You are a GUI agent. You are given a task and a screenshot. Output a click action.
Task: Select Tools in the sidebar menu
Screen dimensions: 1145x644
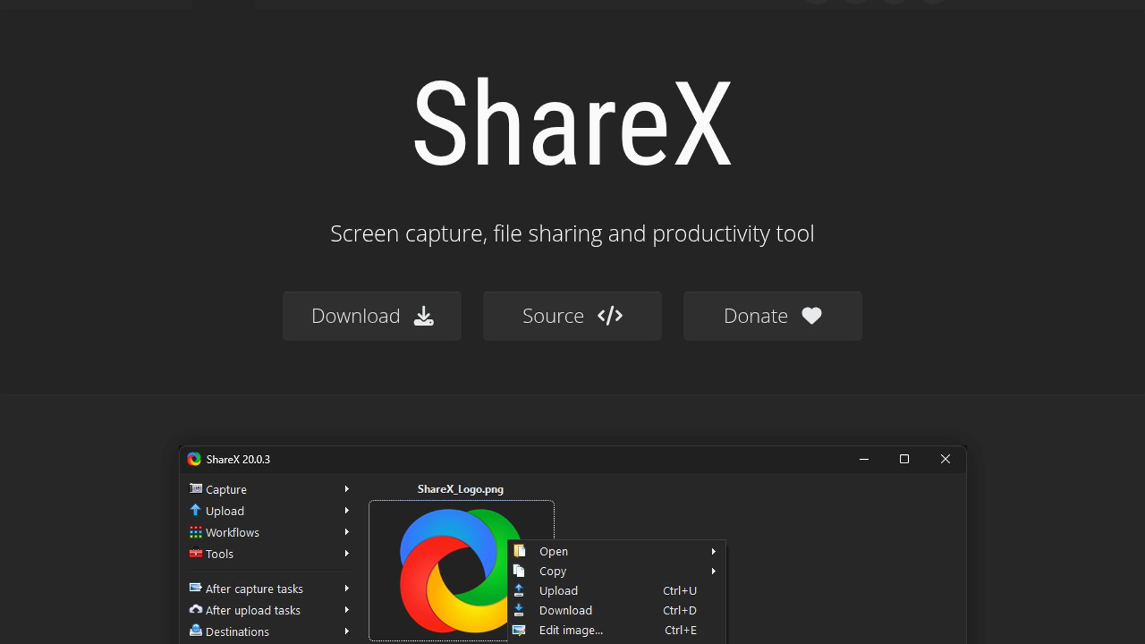tap(270, 554)
